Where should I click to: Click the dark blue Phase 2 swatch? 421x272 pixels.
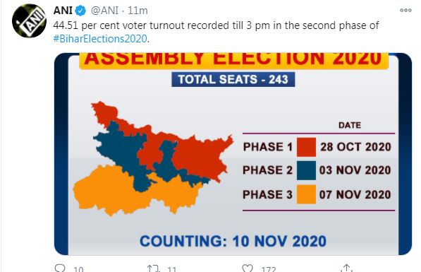[x=306, y=170]
